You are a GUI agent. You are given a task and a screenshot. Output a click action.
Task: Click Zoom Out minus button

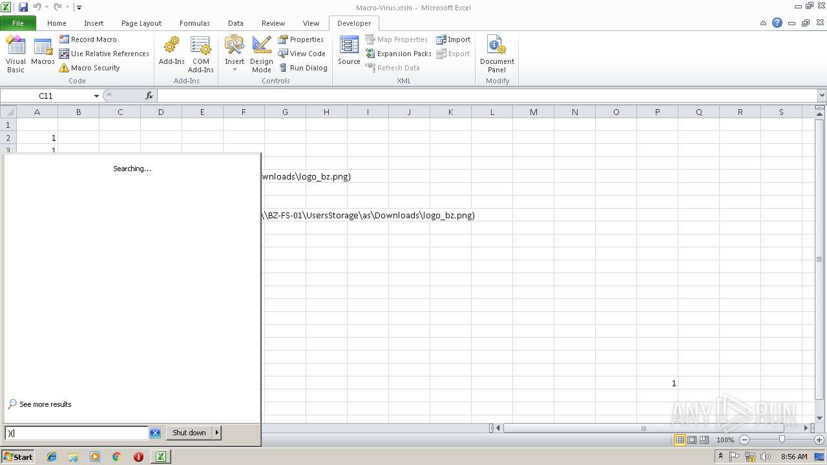pyautogui.click(x=744, y=440)
